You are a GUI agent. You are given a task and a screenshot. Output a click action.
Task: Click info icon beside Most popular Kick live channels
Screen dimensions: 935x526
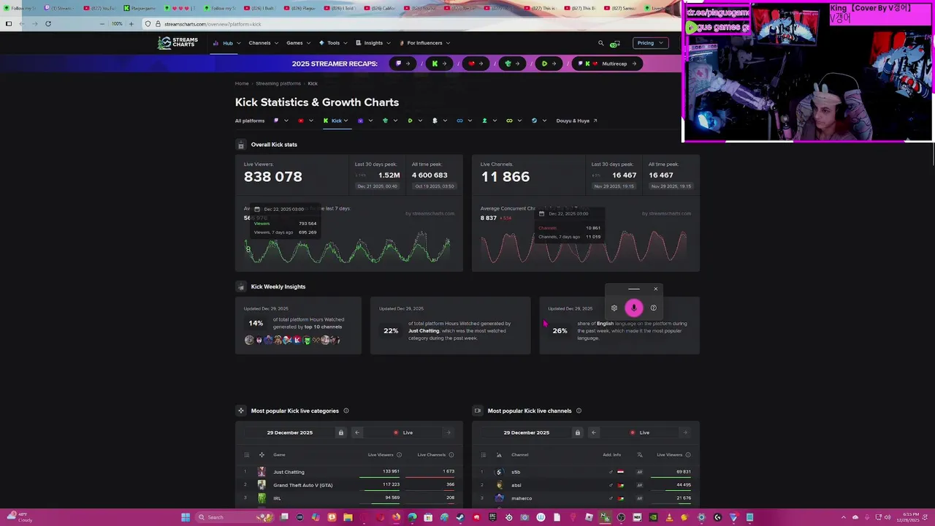tap(579, 411)
